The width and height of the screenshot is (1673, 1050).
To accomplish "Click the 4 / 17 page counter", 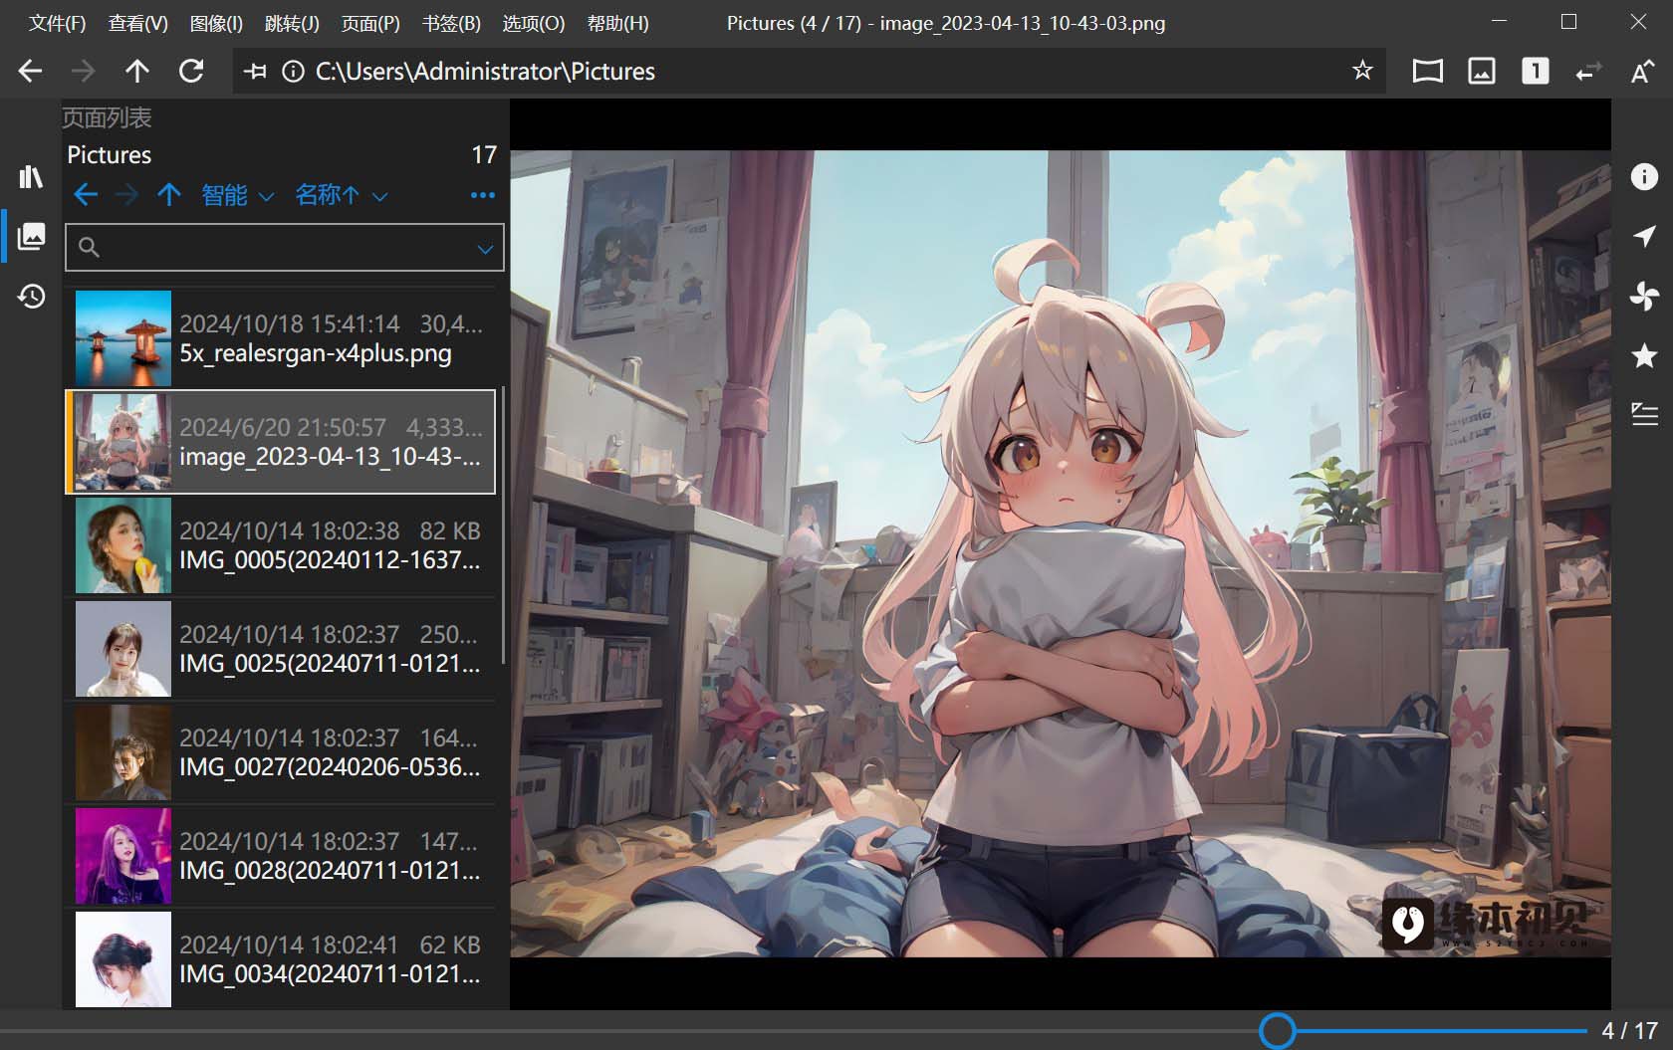I will (1629, 1031).
